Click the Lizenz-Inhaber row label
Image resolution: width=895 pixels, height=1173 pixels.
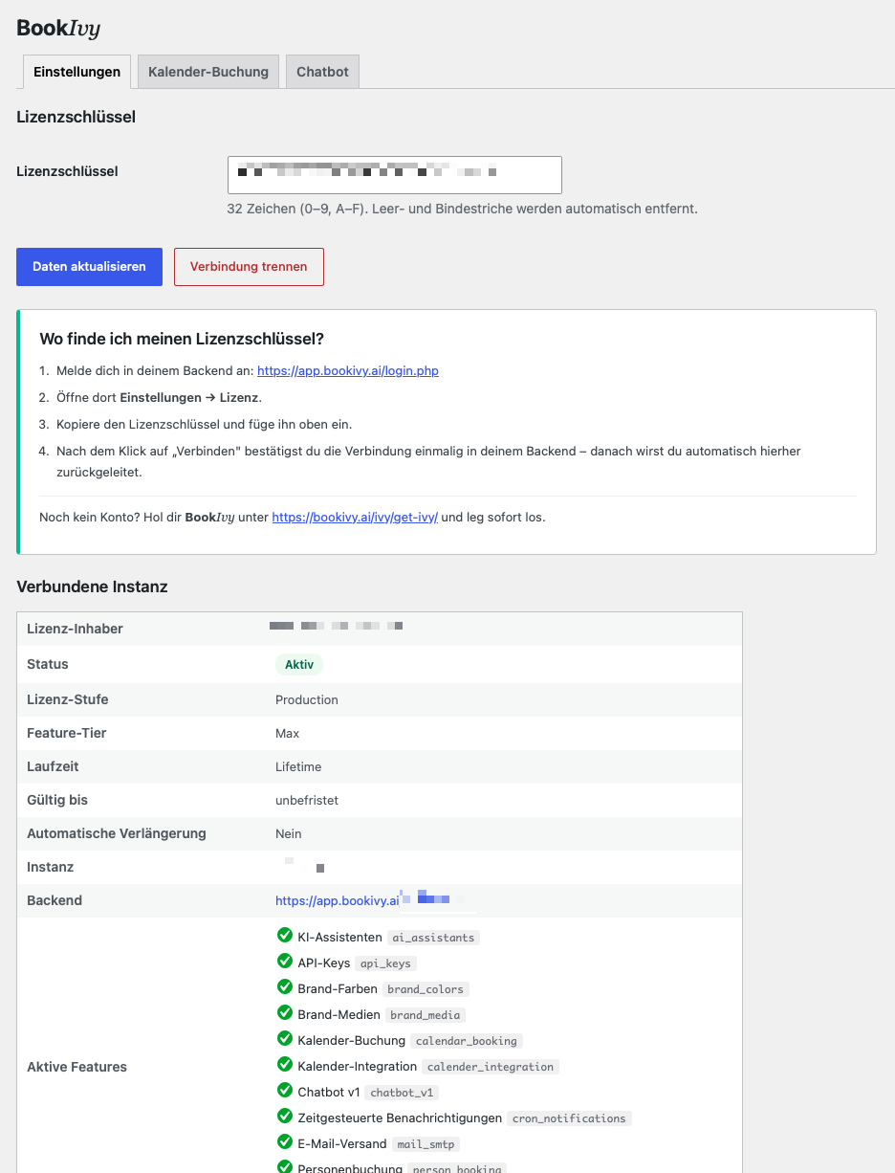coord(75,629)
